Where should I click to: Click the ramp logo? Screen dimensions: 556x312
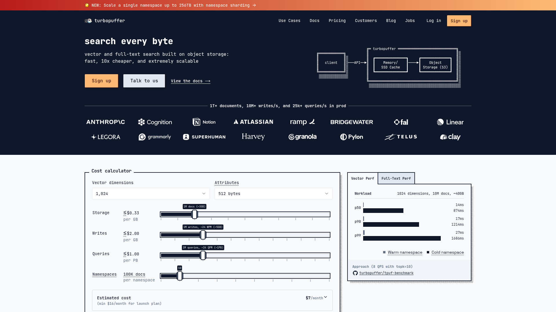303,122
